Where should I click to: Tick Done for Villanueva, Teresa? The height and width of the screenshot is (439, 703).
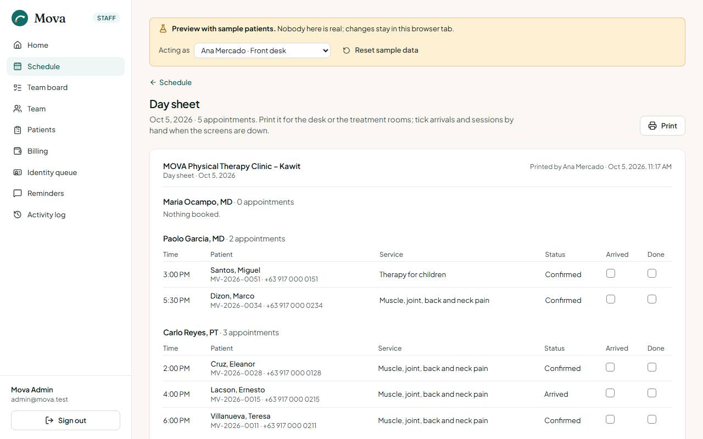tap(652, 419)
